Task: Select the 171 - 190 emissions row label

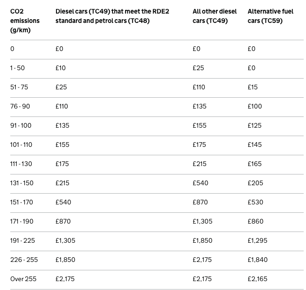Action: [22, 222]
